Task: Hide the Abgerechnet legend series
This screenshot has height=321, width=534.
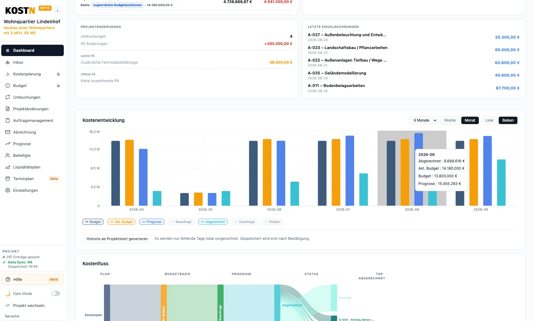Action: (x=213, y=222)
